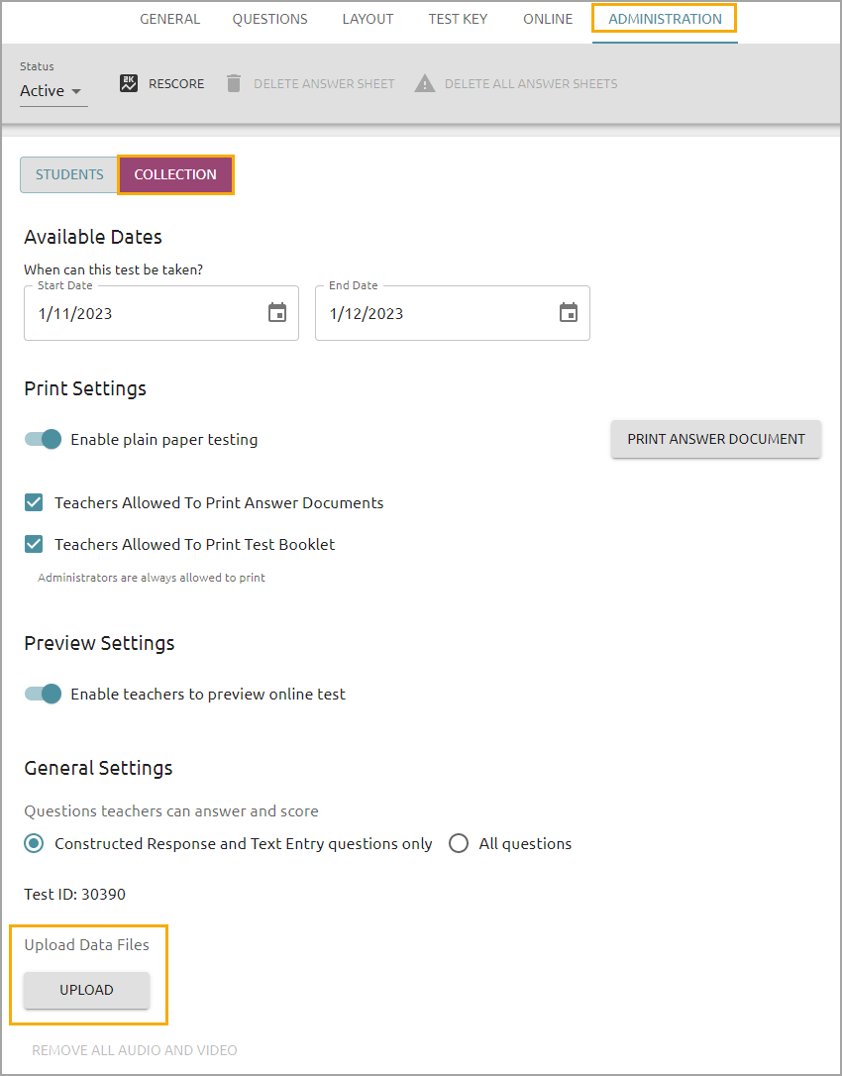Toggle Enable teachers to preview online test
Image resolution: width=842 pixels, height=1076 pixels.
(44, 694)
